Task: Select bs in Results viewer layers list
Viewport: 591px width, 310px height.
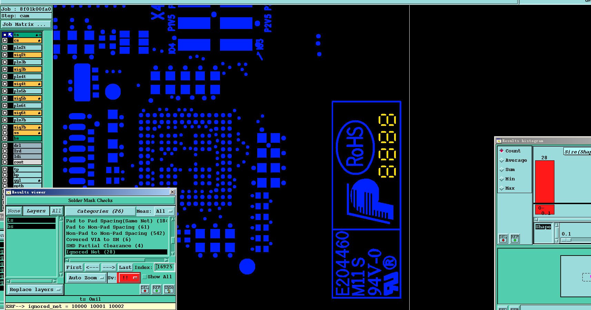Action: click(31, 226)
